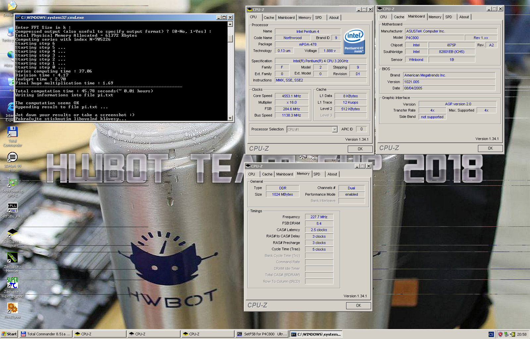Click the motherboard Model value P4C800
530x339 pixels.
coord(434,38)
